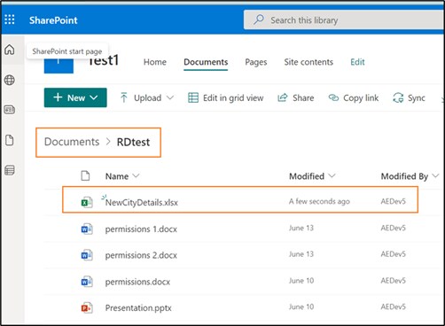The height and width of the screenshot is (326, 445).
Task: Navigate to Documents in the breadcrumb
Action: pos(72,142)
